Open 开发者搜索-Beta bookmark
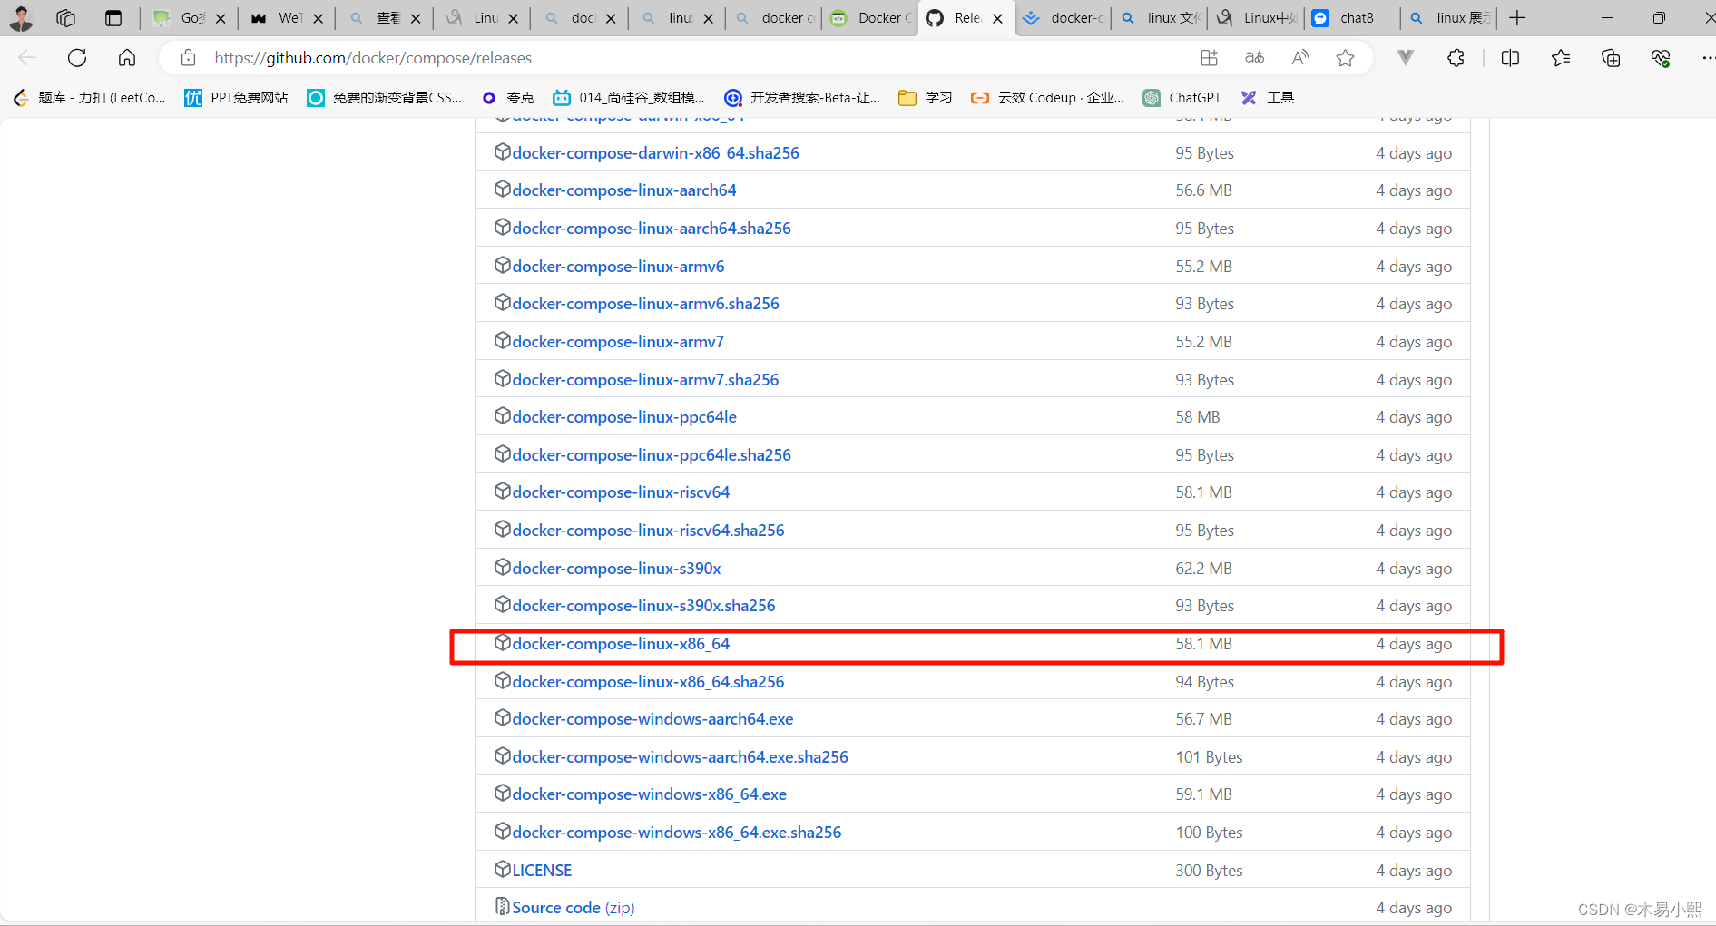The height and width of the screenshot is (926, 1716). (x=802, y=98)
